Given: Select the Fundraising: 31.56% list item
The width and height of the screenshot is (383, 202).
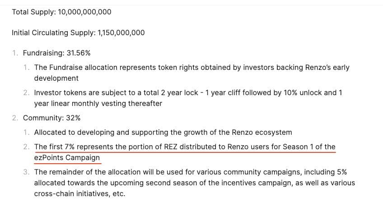Looking at the screenshot, I should [56, 53].
